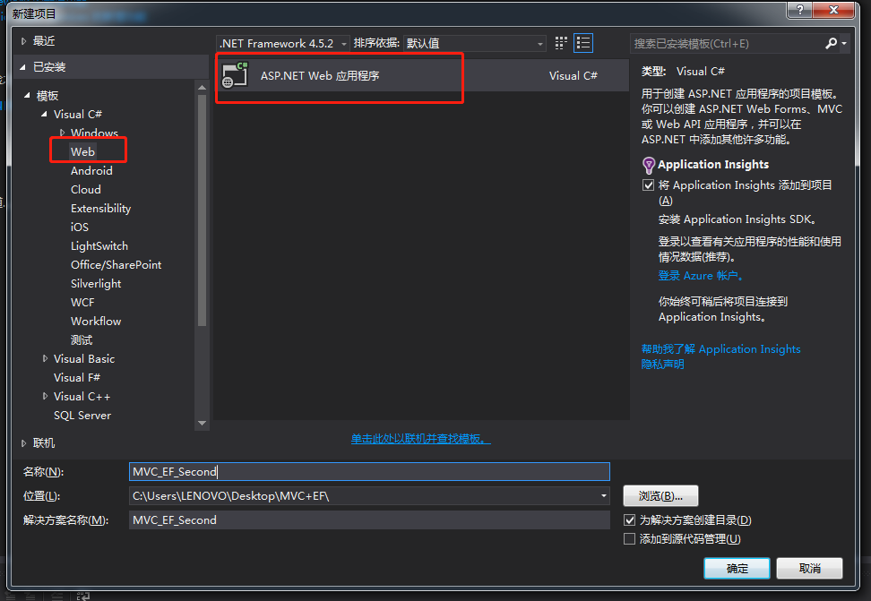Click the 浏览 (Browse) button
The width and height of the screenshot is (871, 601).
click(x=660, y=495)
